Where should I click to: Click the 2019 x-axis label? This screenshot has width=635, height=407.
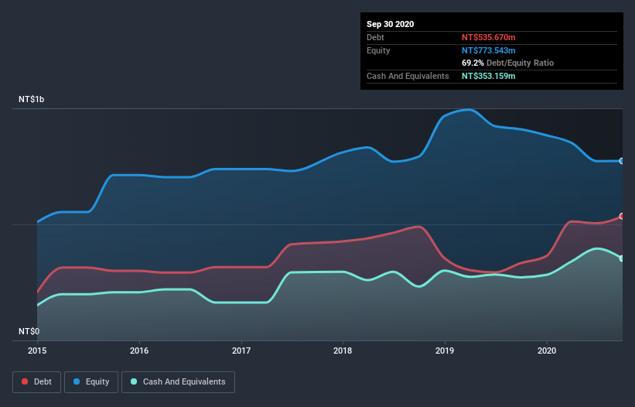coord(445,351)
